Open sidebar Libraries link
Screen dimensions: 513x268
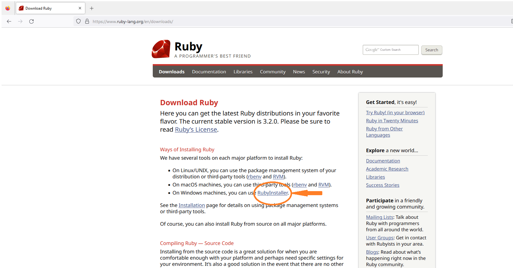375,177
